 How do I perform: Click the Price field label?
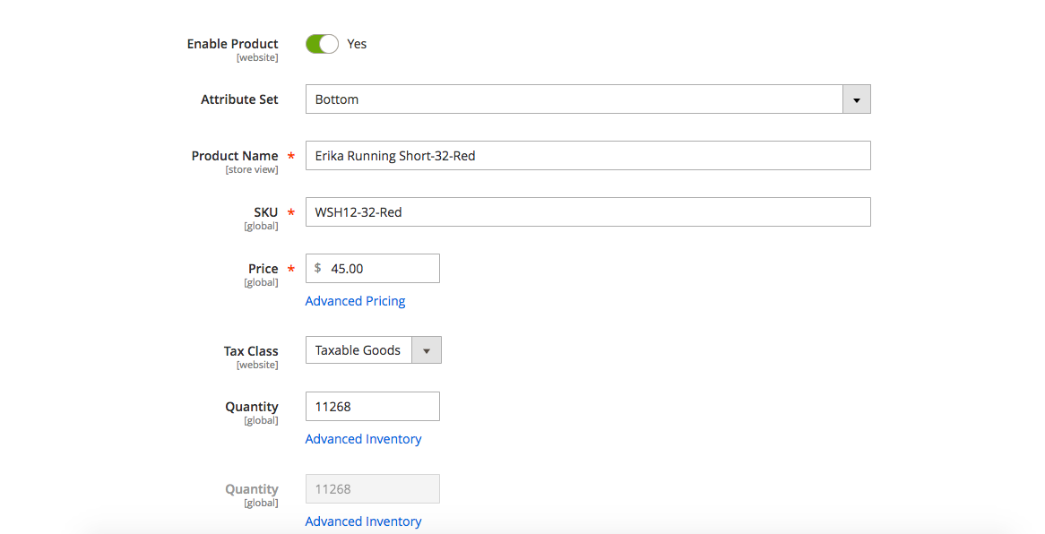263,269
